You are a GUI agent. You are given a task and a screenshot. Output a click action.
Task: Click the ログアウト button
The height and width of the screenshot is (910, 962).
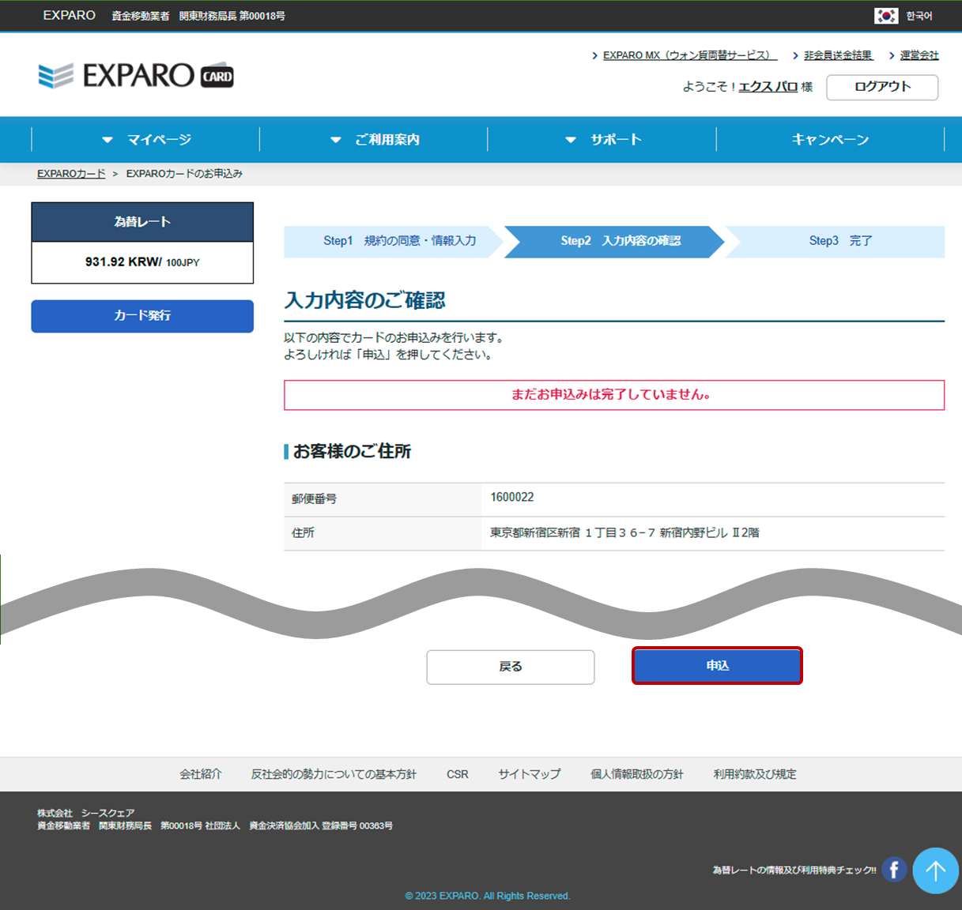pyautogui.click(x=882, y=87)
